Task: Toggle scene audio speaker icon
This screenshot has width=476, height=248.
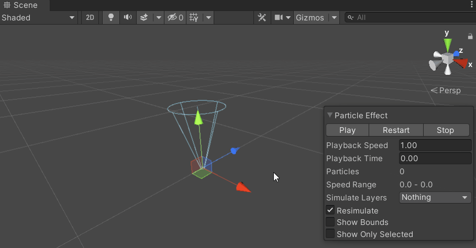Action: [128, 18]
